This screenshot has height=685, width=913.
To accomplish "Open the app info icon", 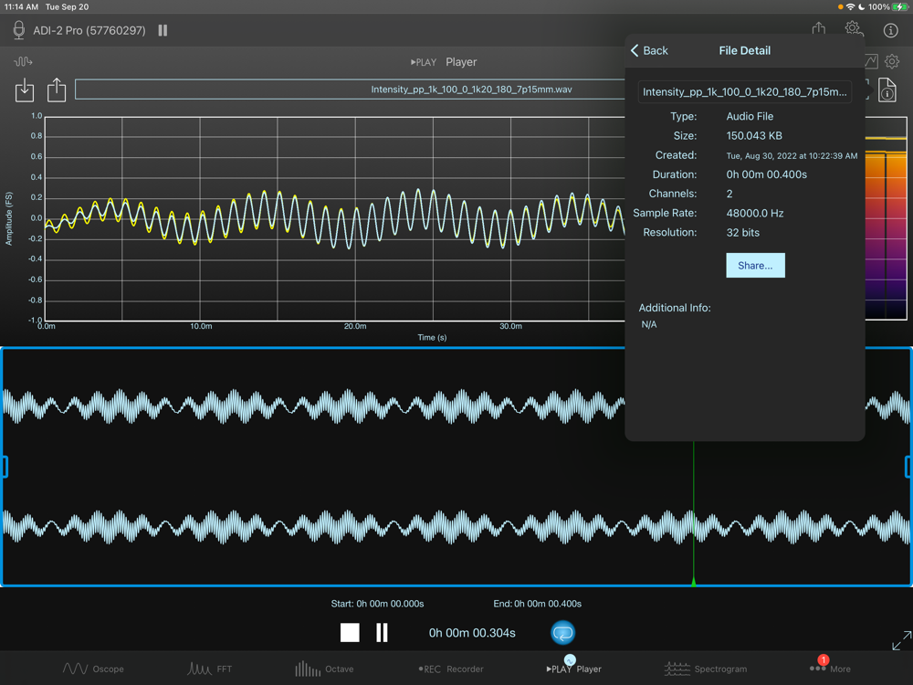I will (891, 30).
